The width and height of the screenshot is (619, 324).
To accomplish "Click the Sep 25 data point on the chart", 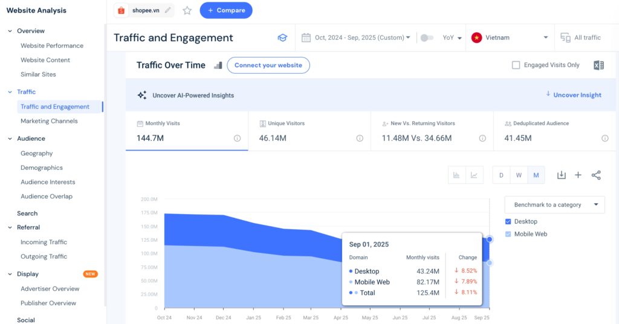I will tap(489, 239).
